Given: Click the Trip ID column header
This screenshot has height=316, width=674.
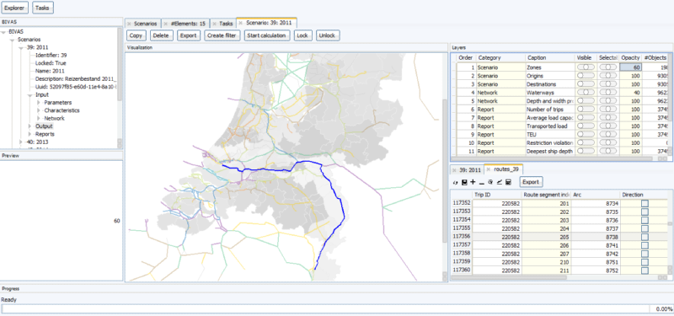Looking at the screenshot, I should point(496,195).
